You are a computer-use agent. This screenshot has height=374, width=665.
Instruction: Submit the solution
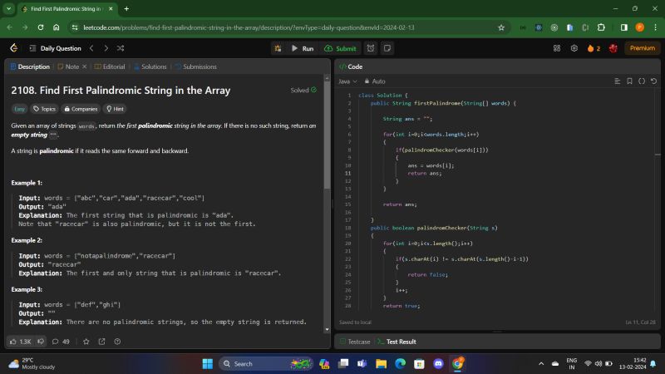[340, 48]
